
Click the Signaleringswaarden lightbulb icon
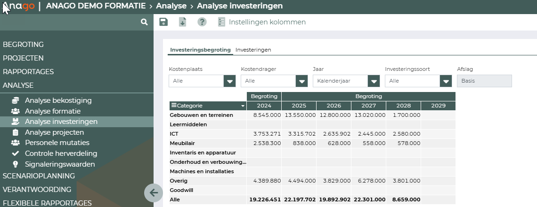point(16,164)
